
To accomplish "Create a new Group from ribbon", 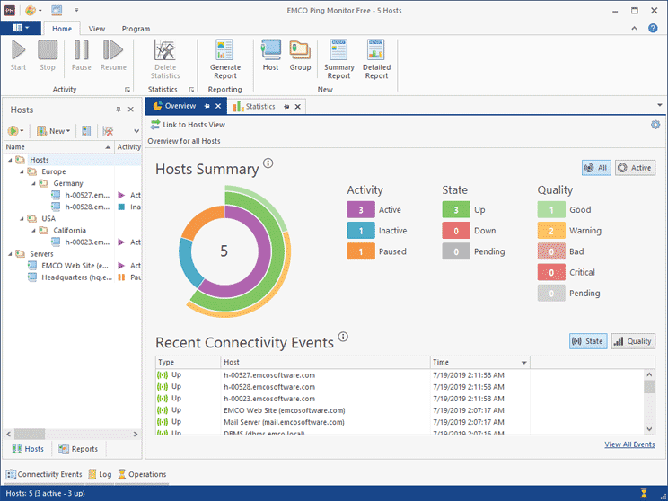I will pos(300,55).
